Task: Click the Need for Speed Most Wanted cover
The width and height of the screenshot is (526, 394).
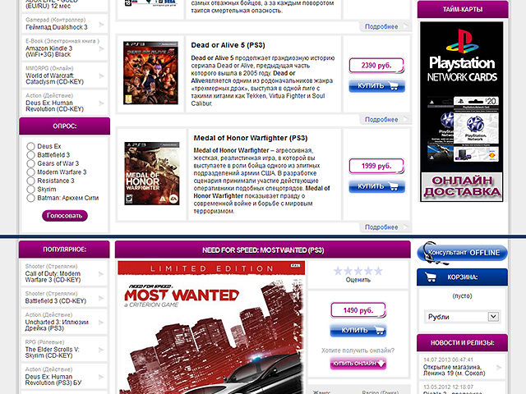Action: tap(210, 328)
